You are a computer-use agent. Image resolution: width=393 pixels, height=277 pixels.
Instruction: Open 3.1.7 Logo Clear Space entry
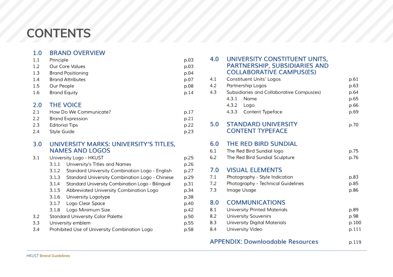pyautogui.click(x=86, y=204)
